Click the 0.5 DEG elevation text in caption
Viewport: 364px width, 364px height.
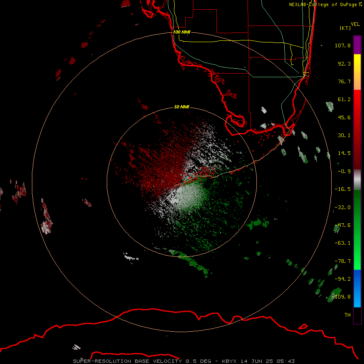pos(198,361)
